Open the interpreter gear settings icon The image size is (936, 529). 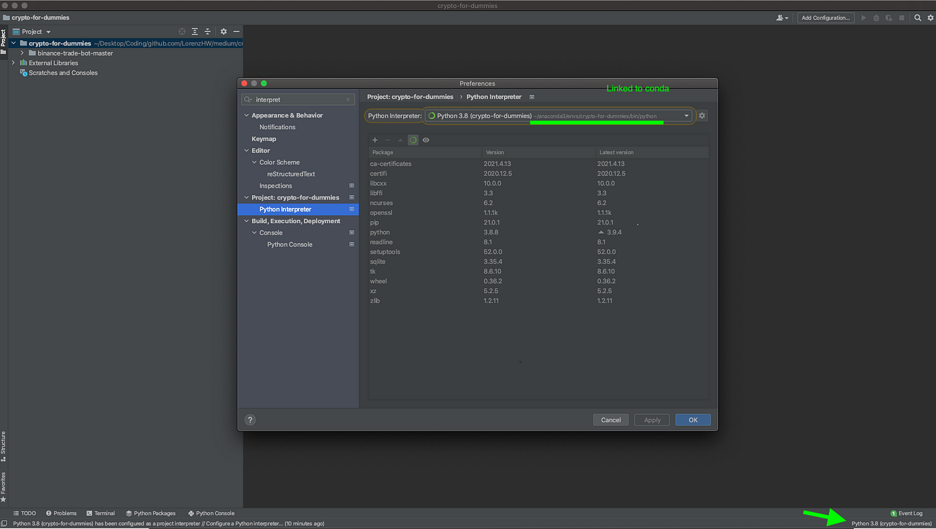click(x=702, y=116)
